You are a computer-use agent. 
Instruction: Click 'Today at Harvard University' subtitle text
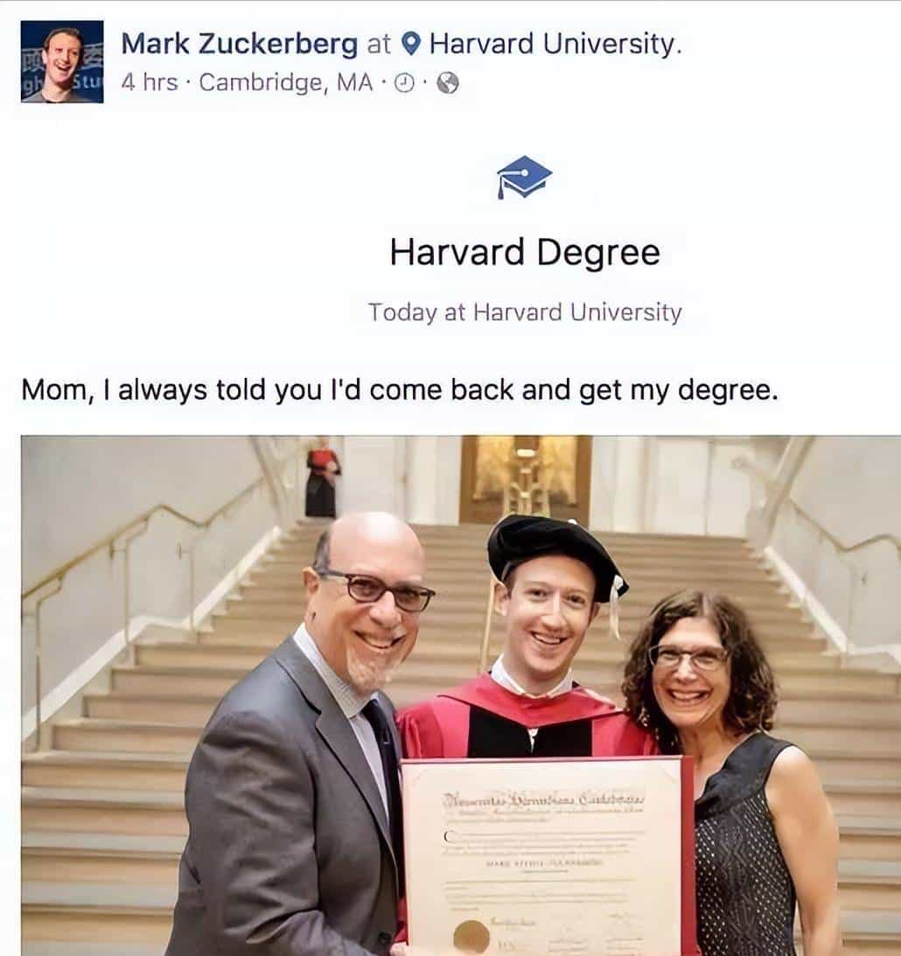point(524,312)
